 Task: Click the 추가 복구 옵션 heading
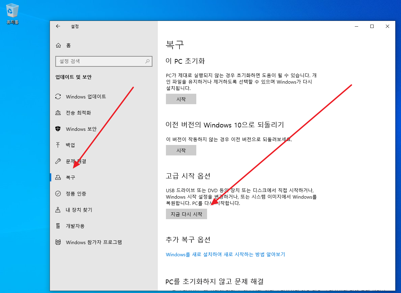pos(188,240)
